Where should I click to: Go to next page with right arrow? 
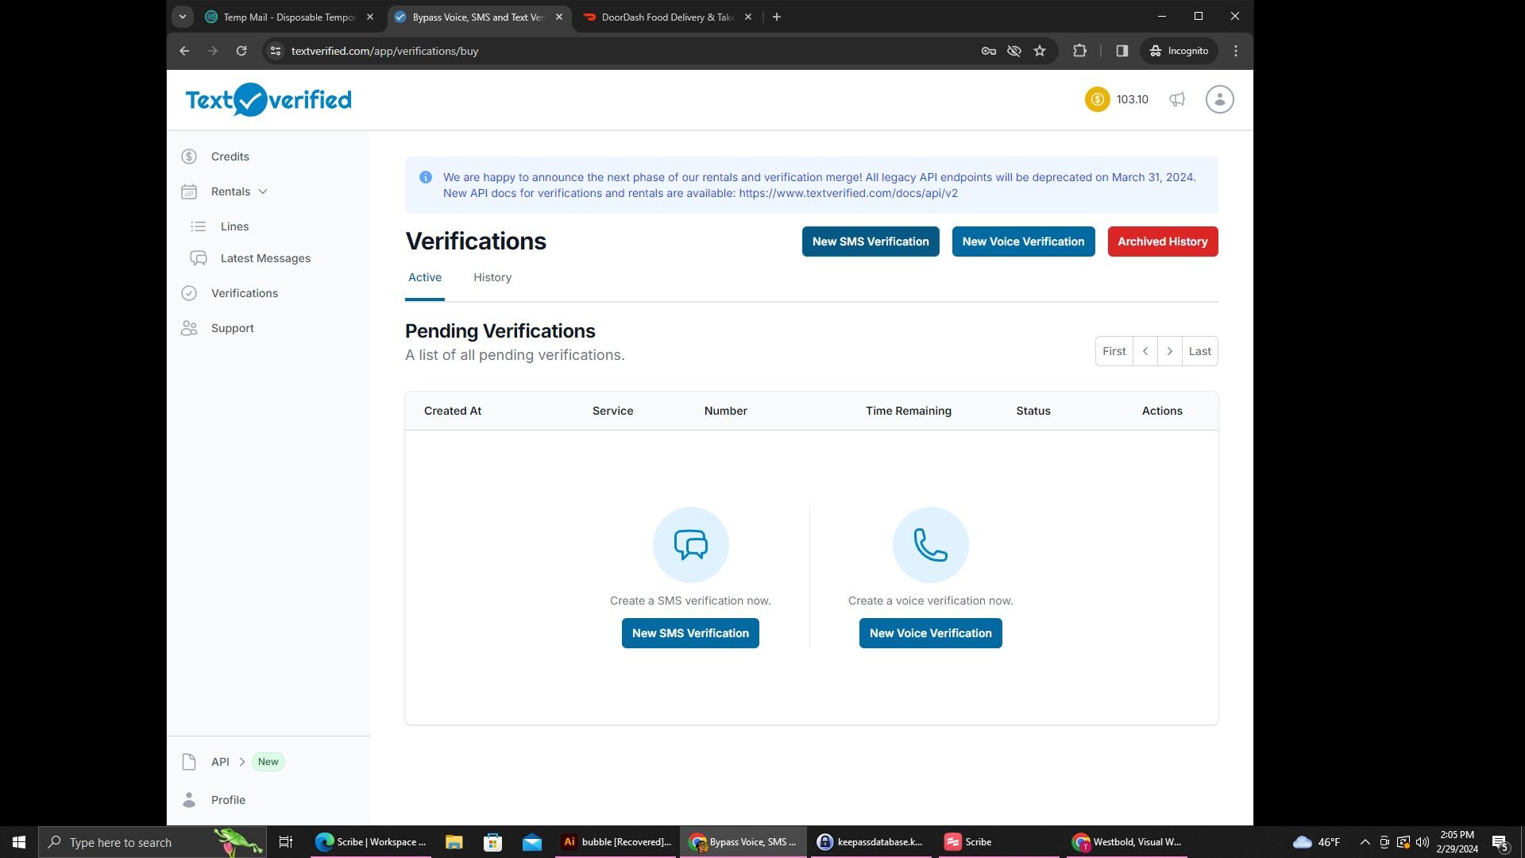(1170, 351)
